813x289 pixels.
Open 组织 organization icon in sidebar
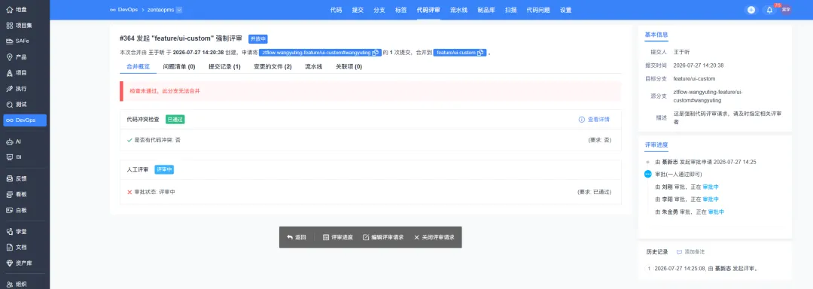coord(9,284)
